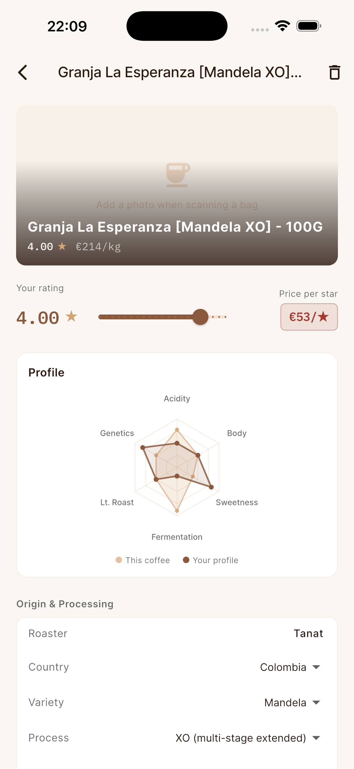Delete coffee using trash icon
The image size is (354, 769).
334,73
